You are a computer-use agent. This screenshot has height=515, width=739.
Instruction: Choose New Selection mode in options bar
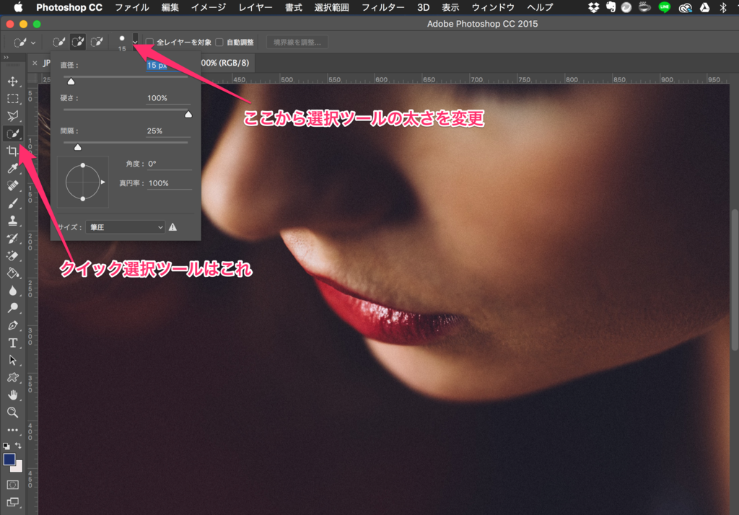coord(59,43)
